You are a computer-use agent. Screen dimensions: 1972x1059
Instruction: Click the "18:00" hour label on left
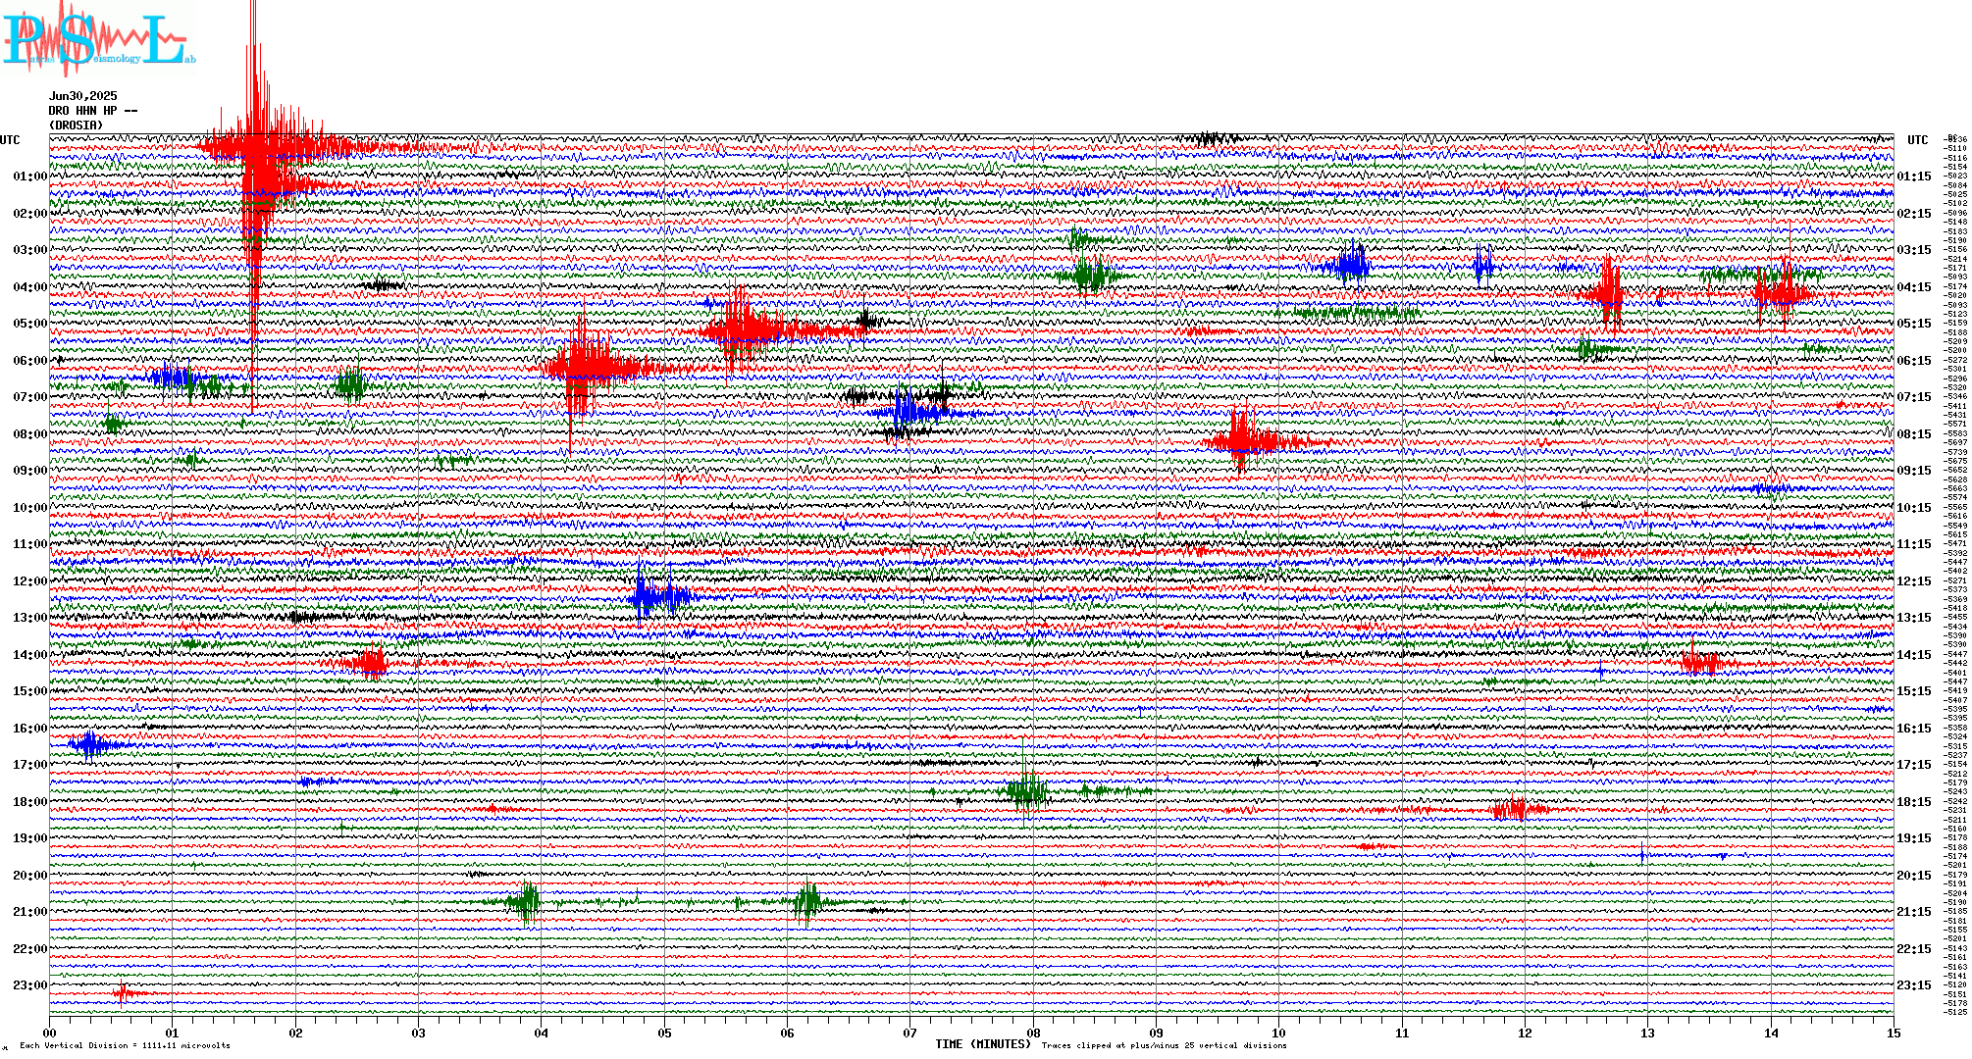(30, 802)
